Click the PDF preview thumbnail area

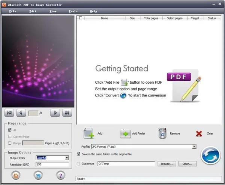click(x=38, y=61)
